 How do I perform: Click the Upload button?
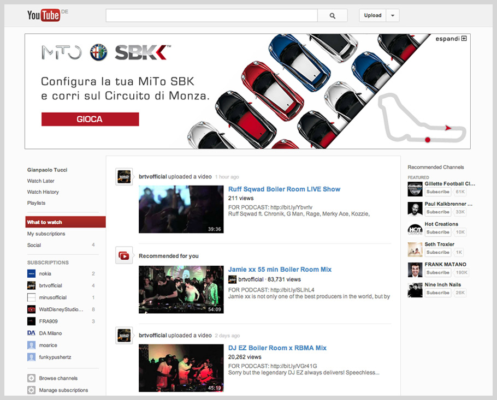pos(372,15)
